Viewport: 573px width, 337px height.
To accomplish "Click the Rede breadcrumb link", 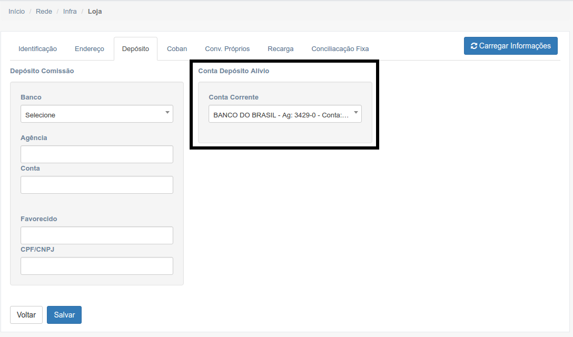I will point(44,11).
